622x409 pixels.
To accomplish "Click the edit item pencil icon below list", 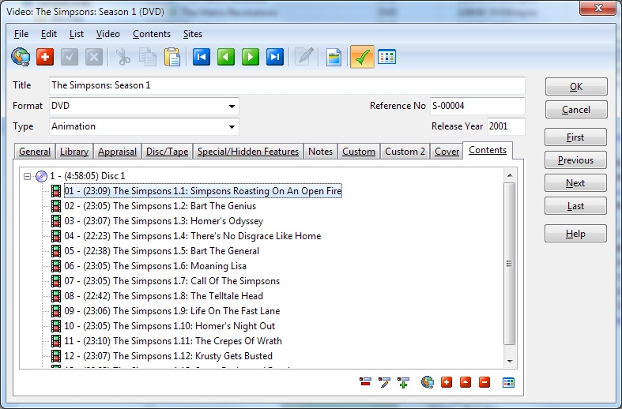I will click(x=385, y=382).
